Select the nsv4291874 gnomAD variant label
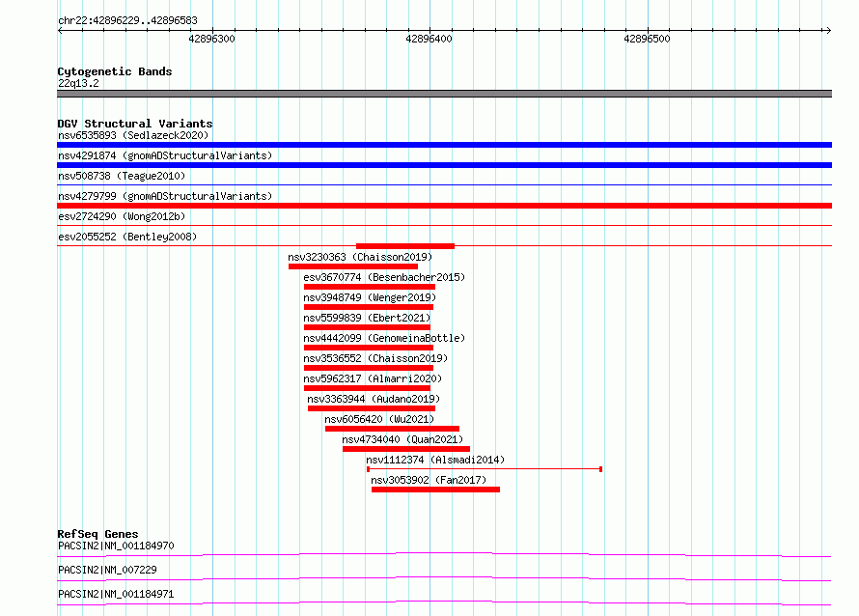Screen dimensions: 859x616 point(165,155)
